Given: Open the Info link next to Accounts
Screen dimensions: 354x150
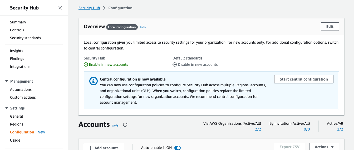Looking at the screenshot, I should 115,126.
